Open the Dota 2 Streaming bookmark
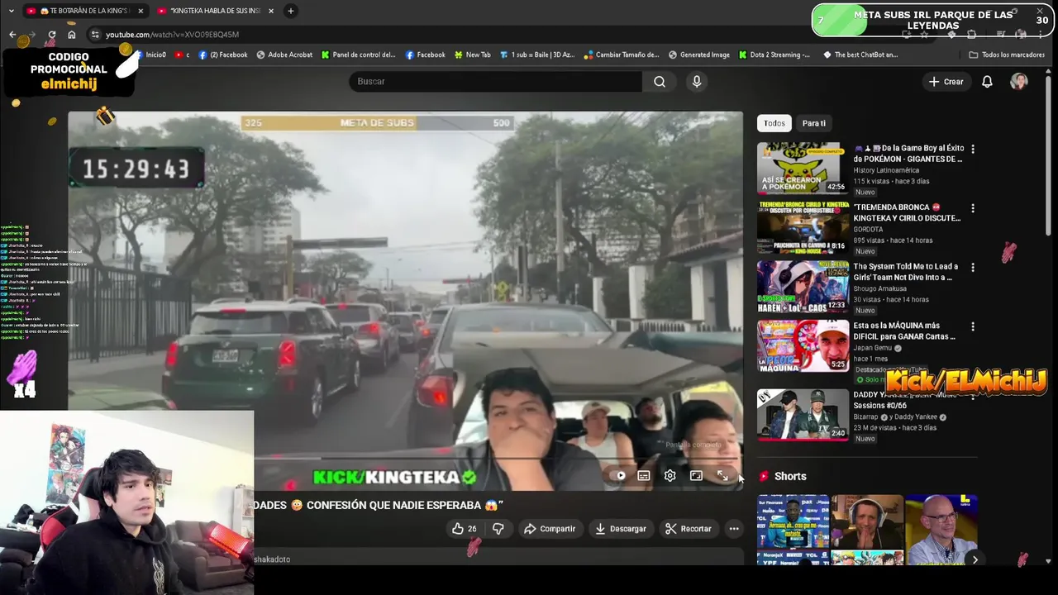The width and height of the screenshot is (1058, 595). (x=774, y=55)
